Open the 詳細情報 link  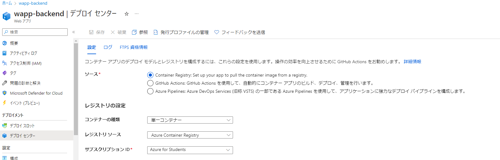point(412,62)
